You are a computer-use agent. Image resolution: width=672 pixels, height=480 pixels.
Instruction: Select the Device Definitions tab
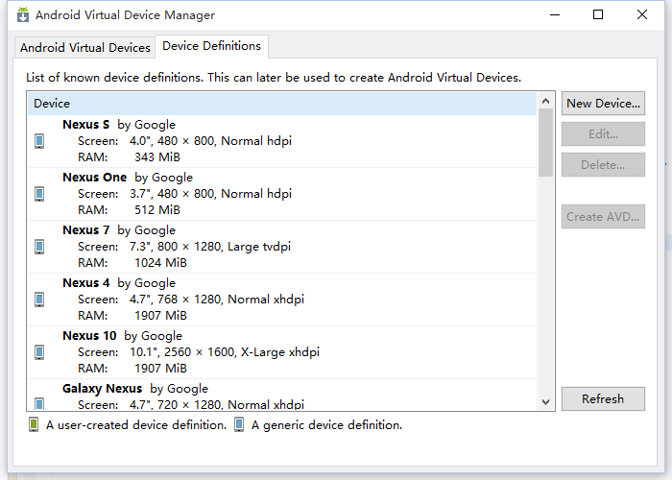[x=211, y=46]
